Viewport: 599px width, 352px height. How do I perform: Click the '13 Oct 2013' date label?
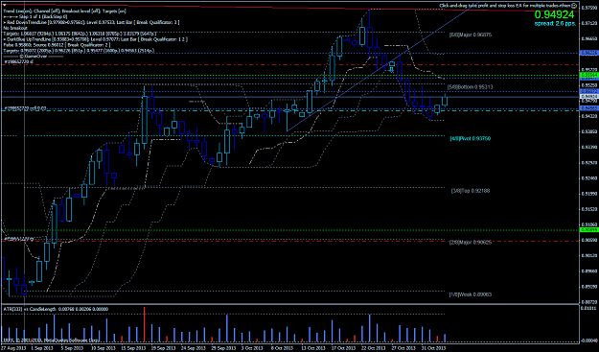coord(313,348)
